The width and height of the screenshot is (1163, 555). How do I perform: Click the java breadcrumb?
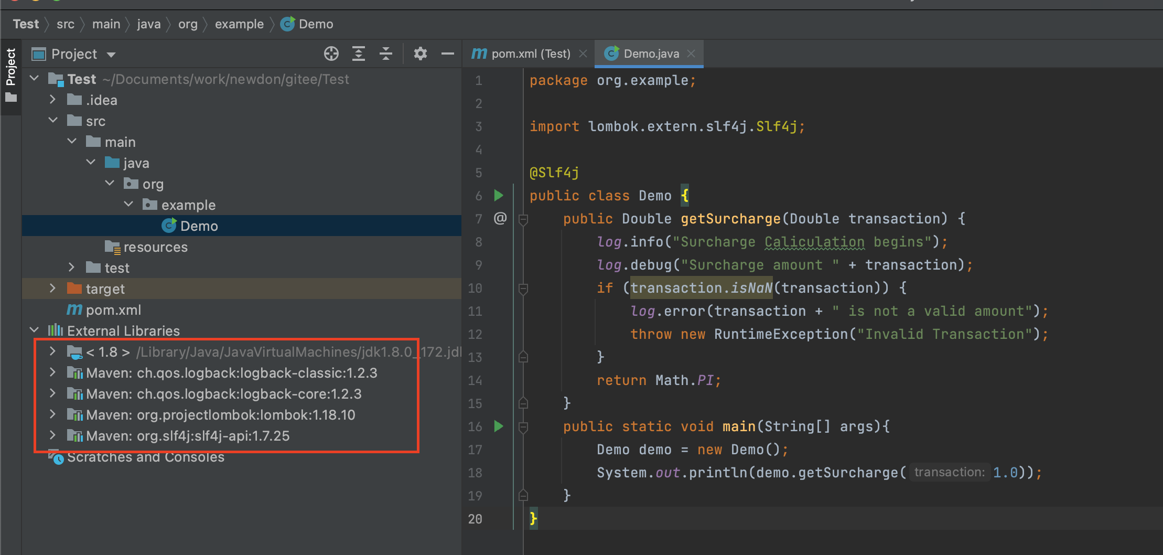(149, 24)
